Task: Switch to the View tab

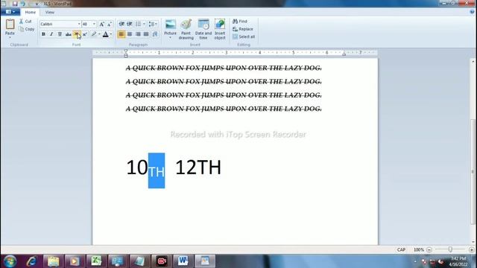Action: [50, 13]
